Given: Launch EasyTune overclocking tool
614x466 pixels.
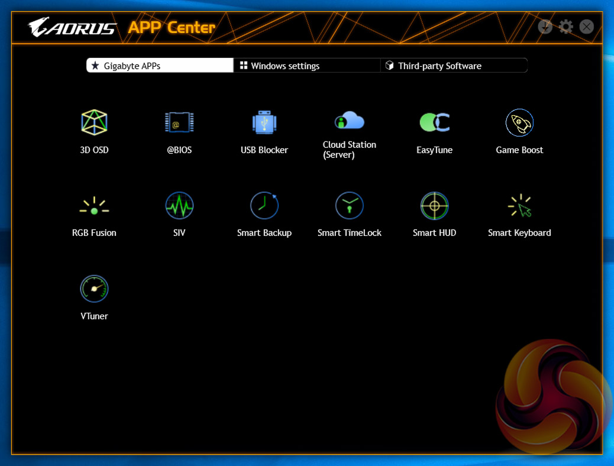Looking at the screenshot, I should pyautogui.click(x=434, y=122).
